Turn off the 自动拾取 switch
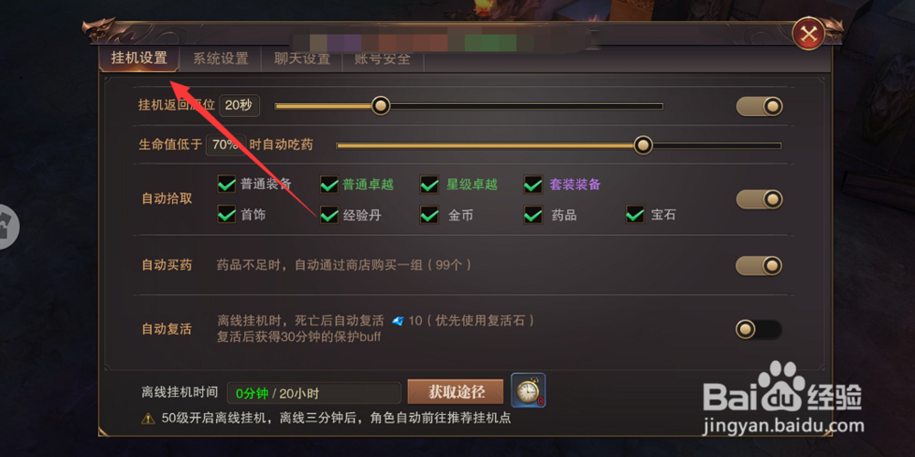The width and height of the screenshot is (915, 457). tap(759, 199)
